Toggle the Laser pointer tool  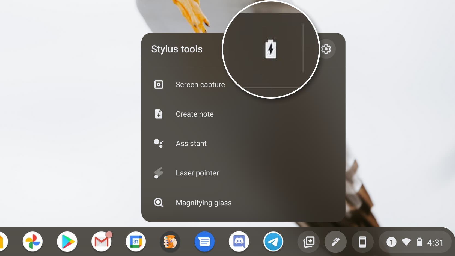pyautogui.click(x=197, y=173)
